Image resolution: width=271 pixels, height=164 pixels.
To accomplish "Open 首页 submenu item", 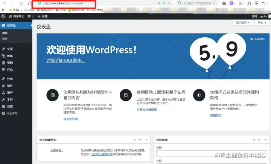I will 5,33.
